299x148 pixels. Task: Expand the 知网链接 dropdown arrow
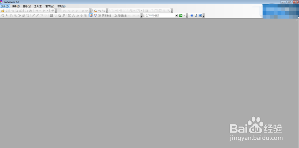pyautogui.click(x=129, y=15)
